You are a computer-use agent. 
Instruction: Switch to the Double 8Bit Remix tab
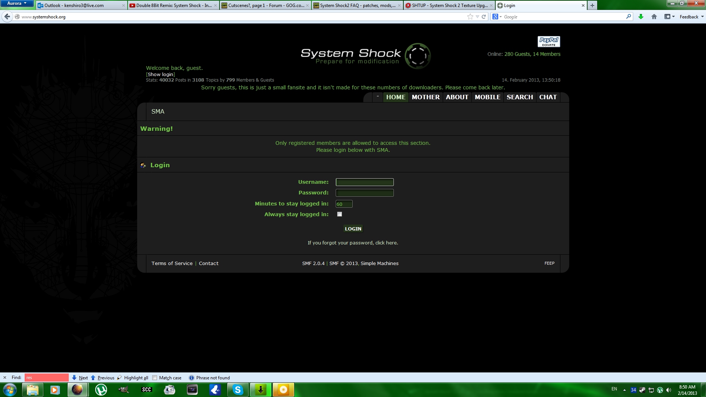(174, 6)
